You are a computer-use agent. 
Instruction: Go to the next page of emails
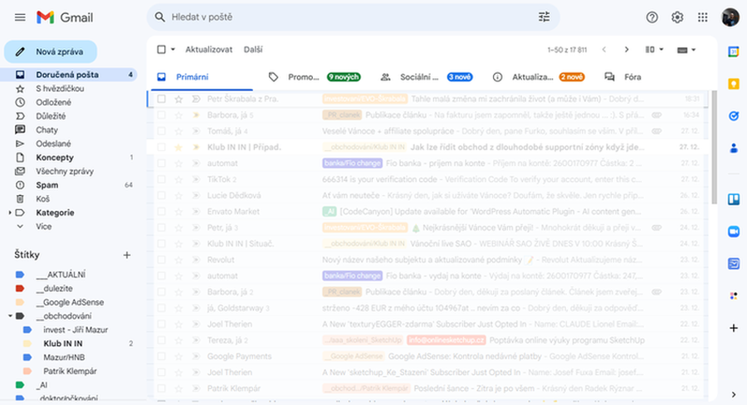click(x=627, y=50)
